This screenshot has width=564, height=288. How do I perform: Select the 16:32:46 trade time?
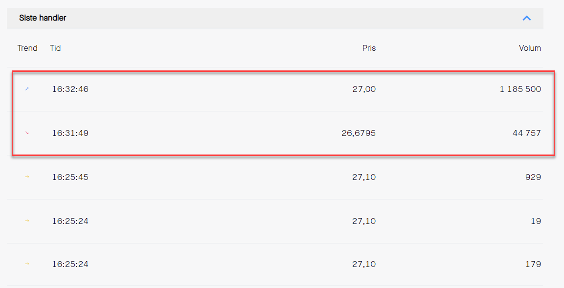70,89
